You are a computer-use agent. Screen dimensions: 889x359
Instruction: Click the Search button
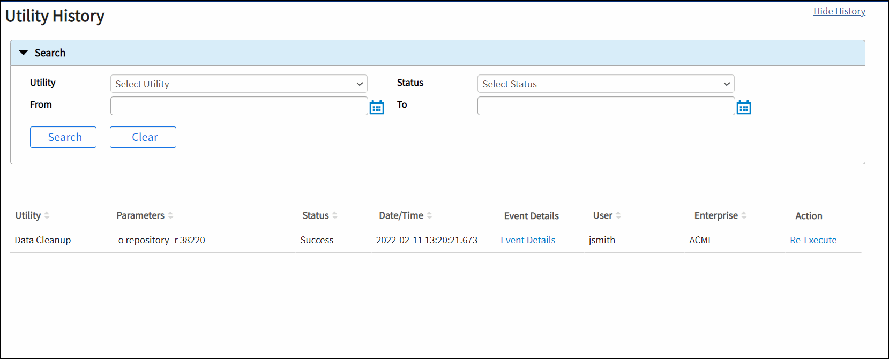tap(63, 137)
